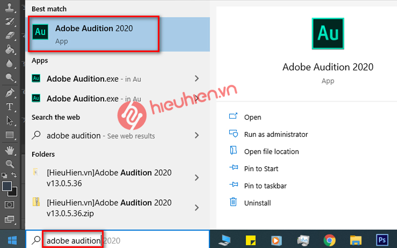The width and height of the screenshot is (397, 248).
Task: Uninstall Adobe Audition 2020
Action: point(250,203)
